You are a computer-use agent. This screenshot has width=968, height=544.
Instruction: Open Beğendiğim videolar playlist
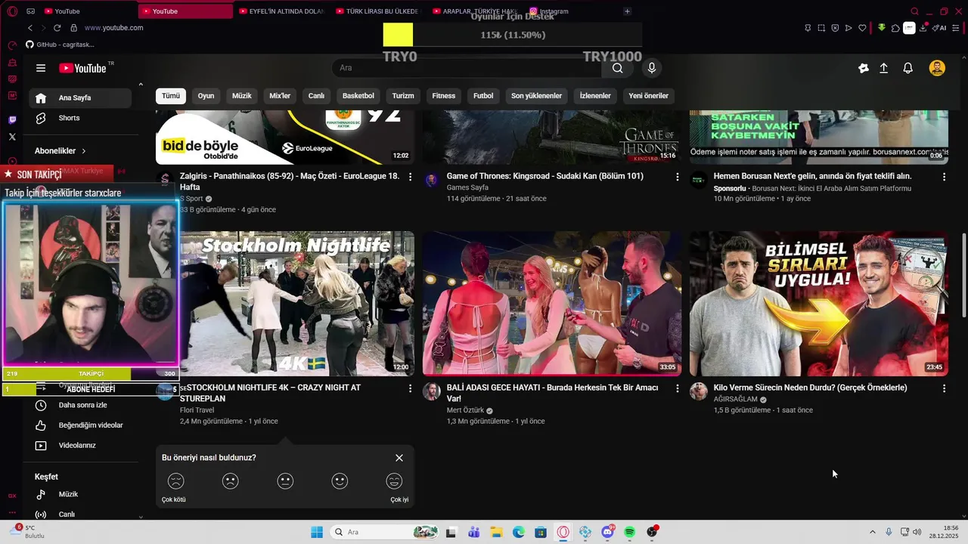click(x=81, y=425)
